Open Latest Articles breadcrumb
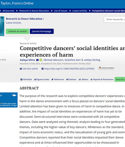Screen dimensions: 125x147 point(80,11)
